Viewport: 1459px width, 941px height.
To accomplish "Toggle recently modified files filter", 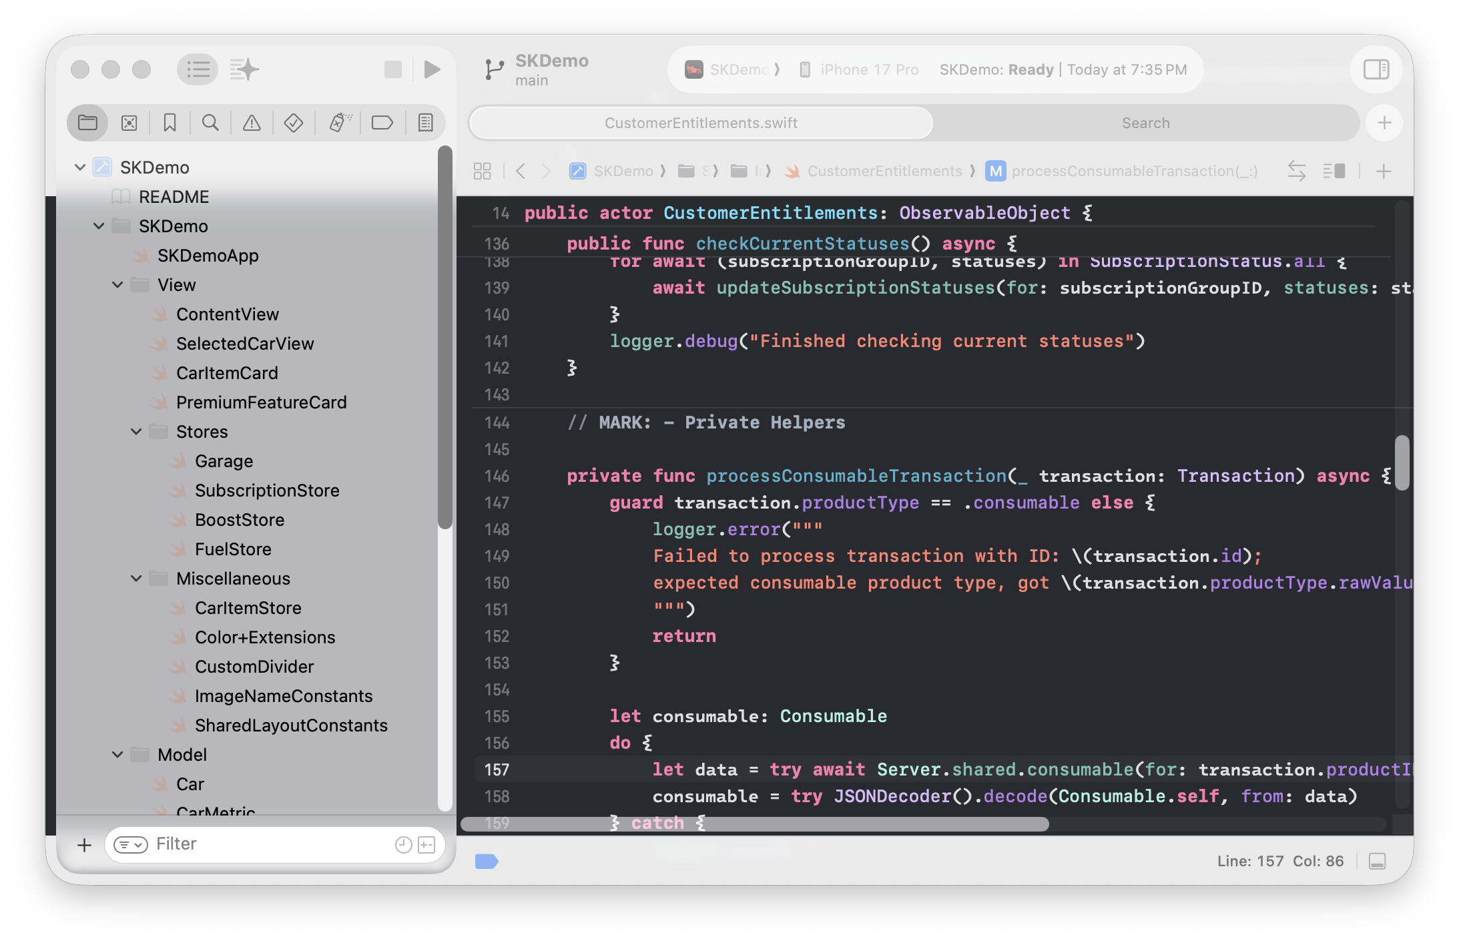I will (x=403, y=845).
